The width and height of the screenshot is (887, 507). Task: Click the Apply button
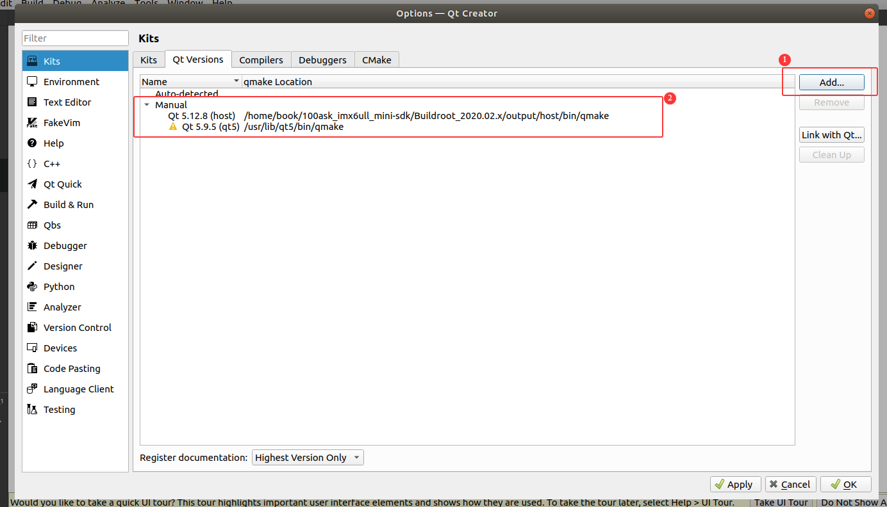[735, 485]
